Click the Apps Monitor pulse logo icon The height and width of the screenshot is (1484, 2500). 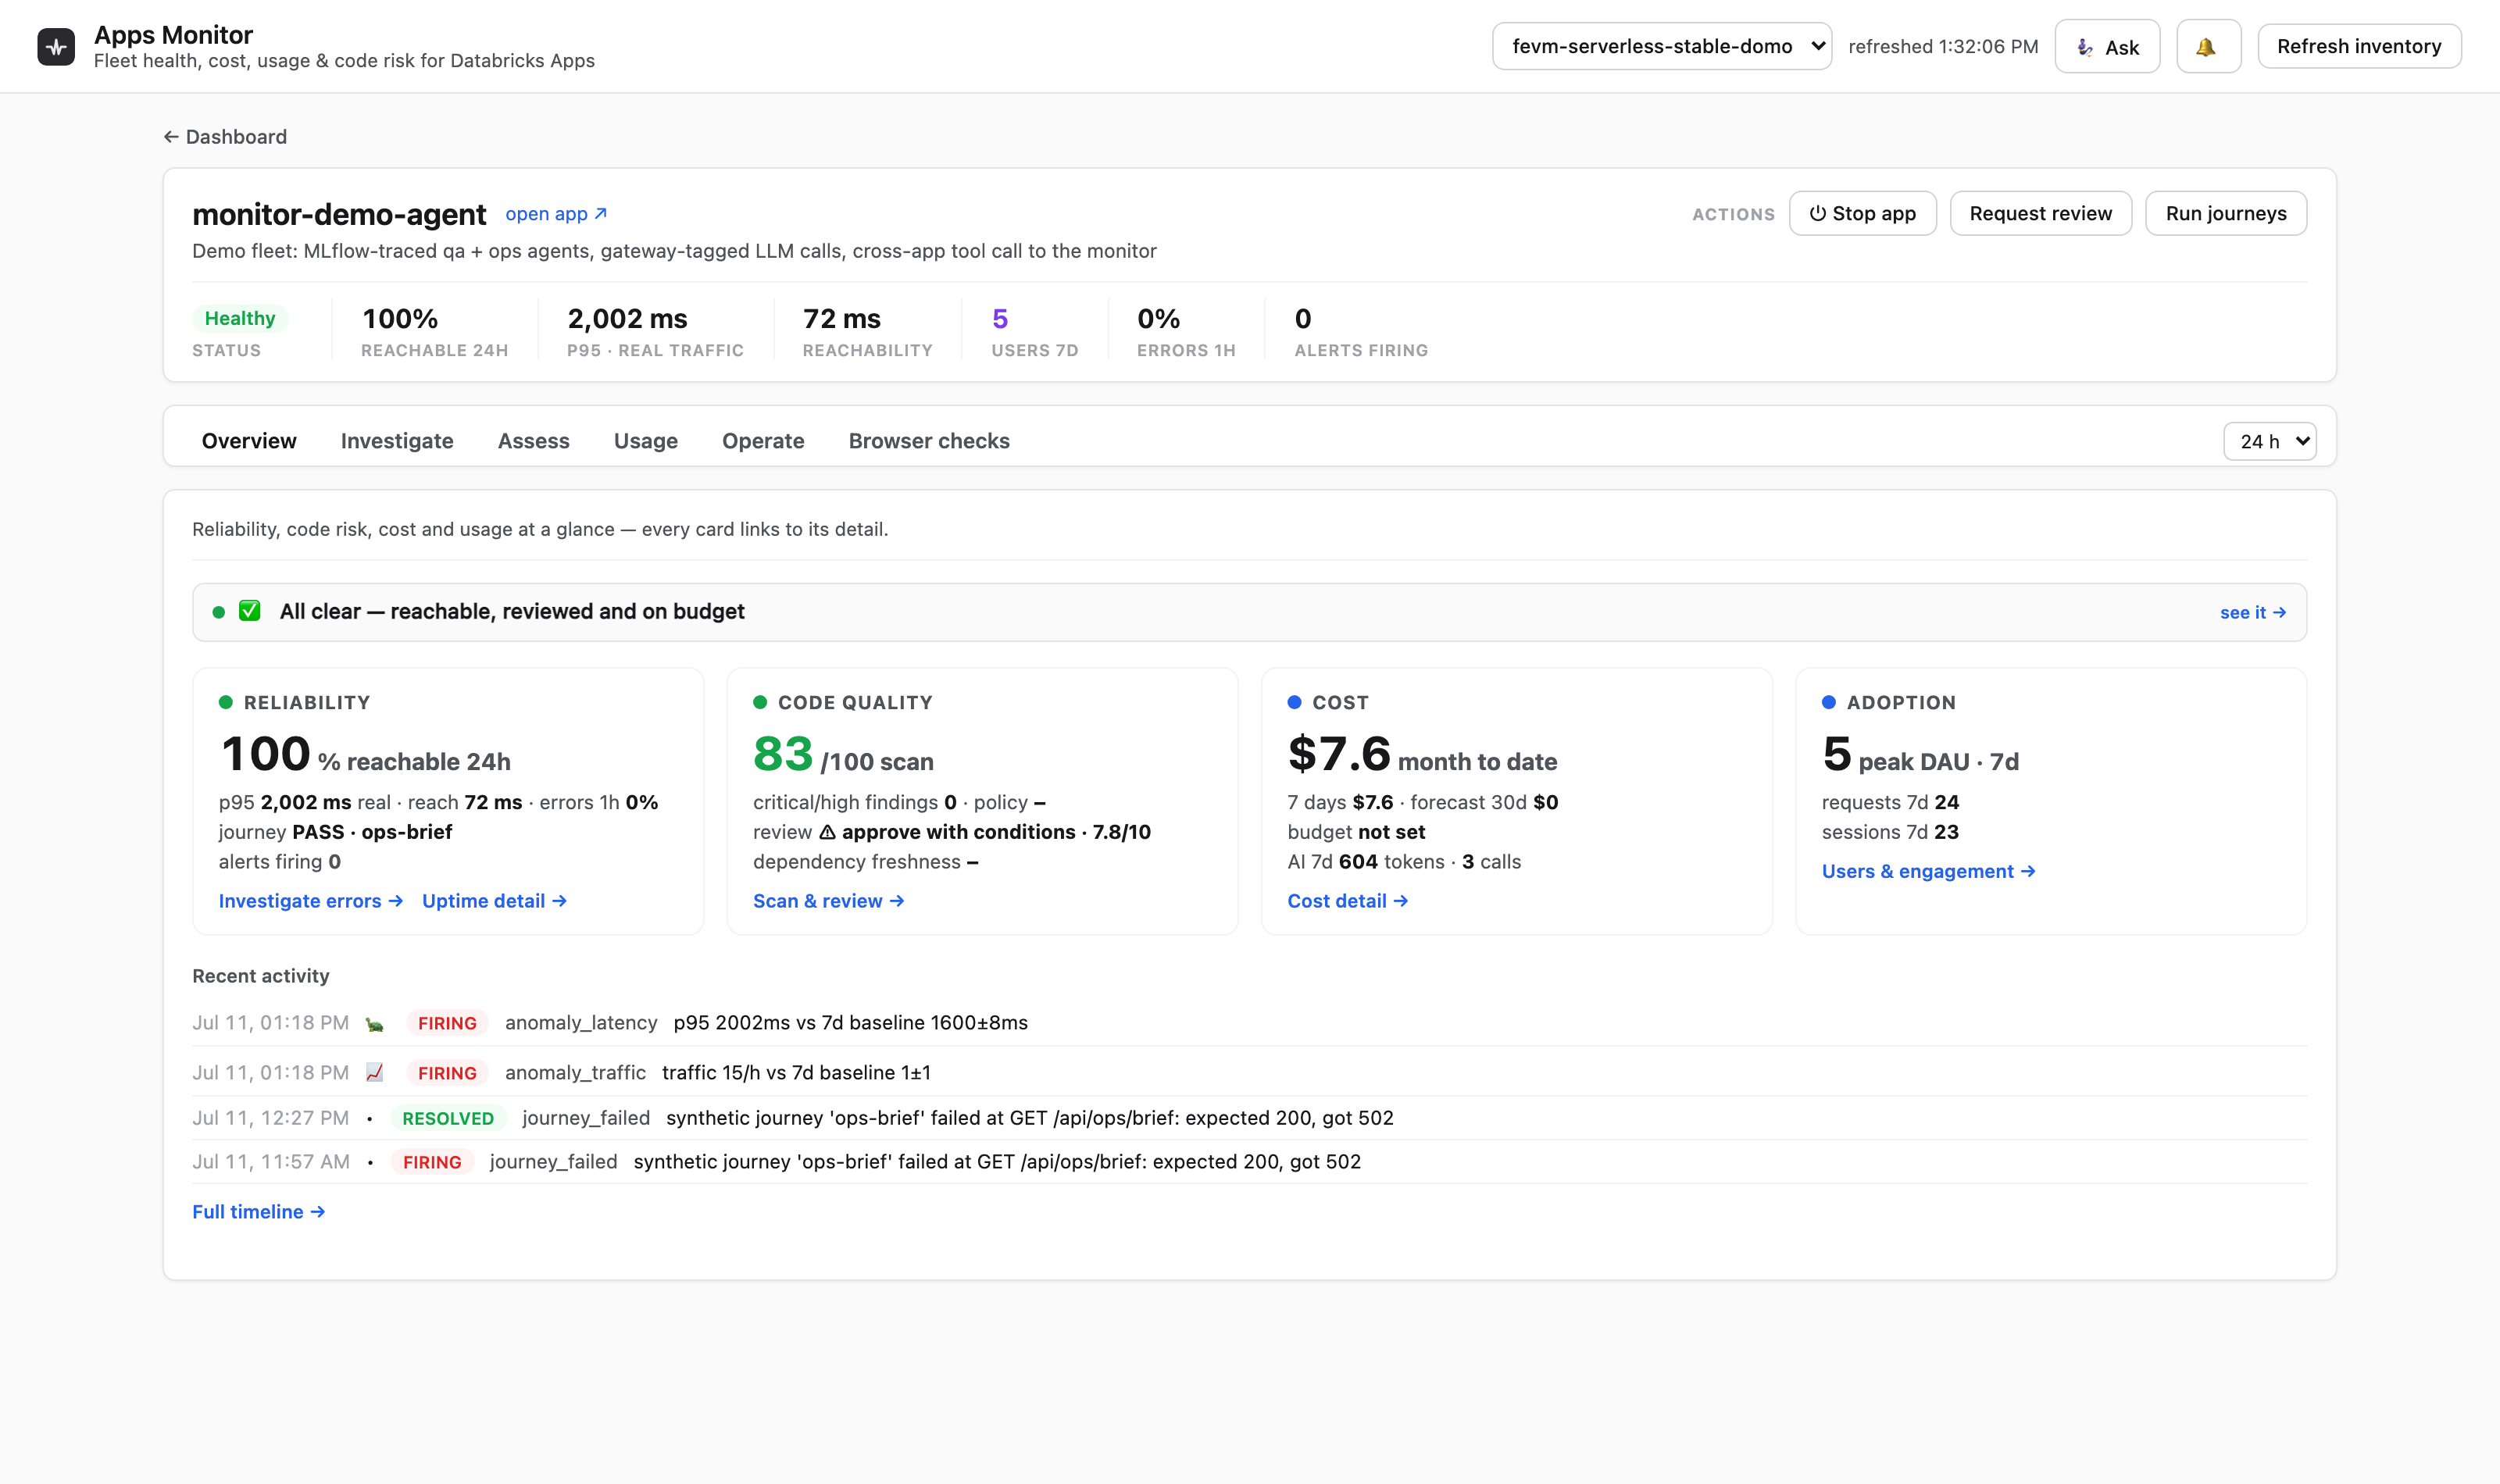point(56,46)
